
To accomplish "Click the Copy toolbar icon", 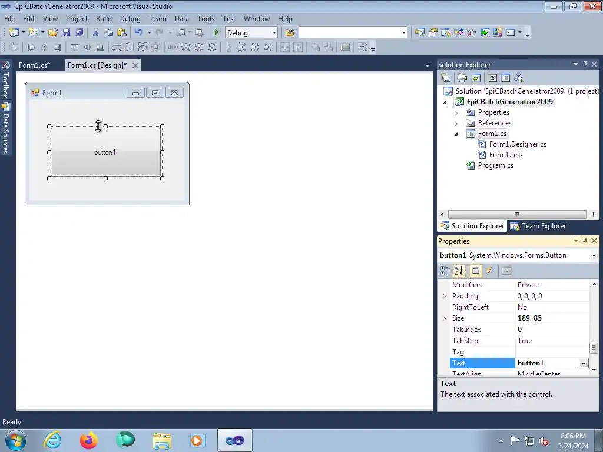I will pos(109,33).
